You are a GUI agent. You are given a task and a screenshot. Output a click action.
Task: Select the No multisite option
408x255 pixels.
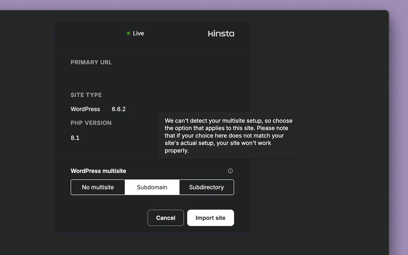(98, 187)
